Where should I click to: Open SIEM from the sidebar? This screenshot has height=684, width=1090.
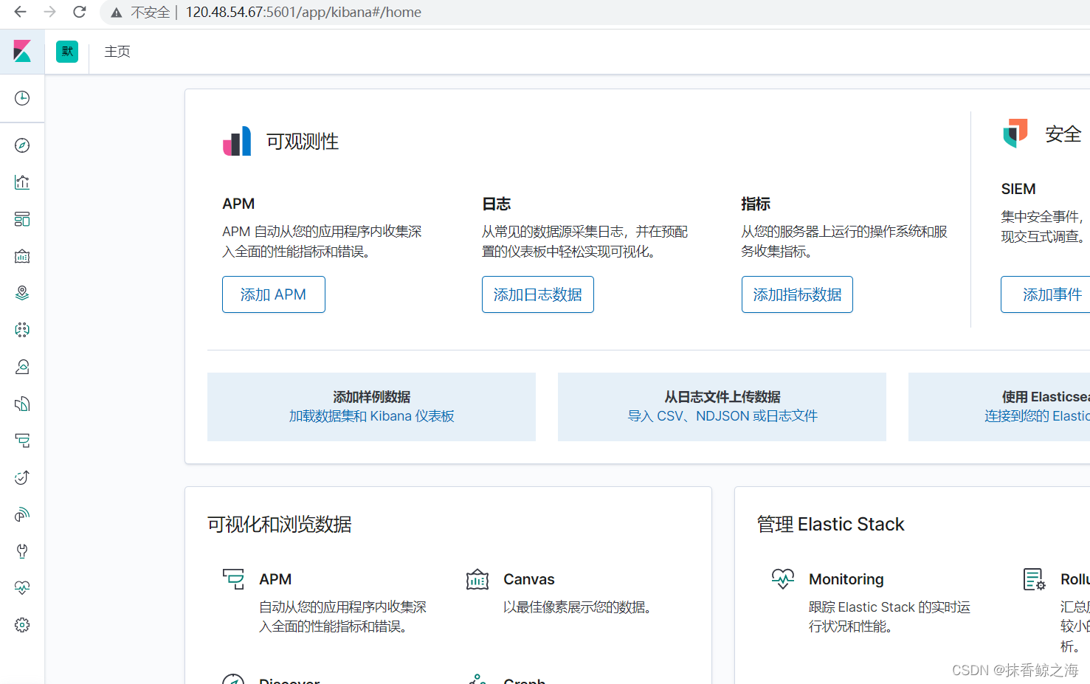[22, 514]
